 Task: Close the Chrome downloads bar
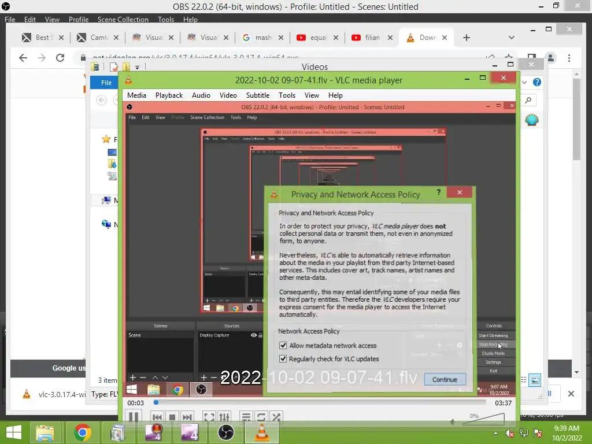[571, 393]
